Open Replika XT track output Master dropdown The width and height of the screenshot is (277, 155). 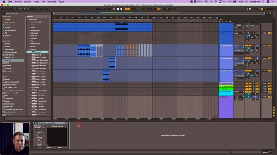(239, 92)
